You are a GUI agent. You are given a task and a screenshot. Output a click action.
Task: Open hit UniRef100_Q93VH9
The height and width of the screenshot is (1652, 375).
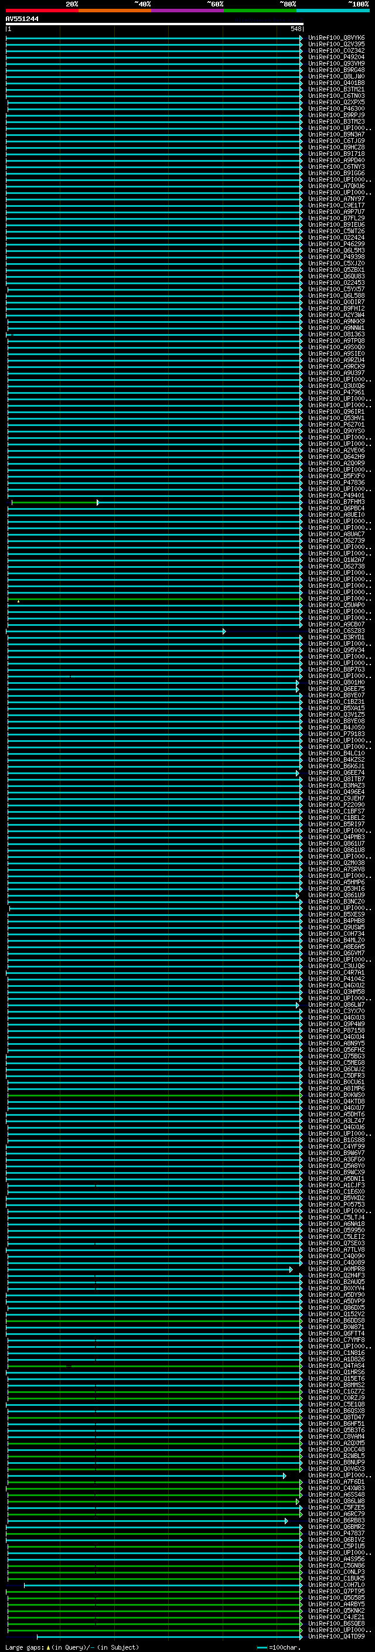336,63
